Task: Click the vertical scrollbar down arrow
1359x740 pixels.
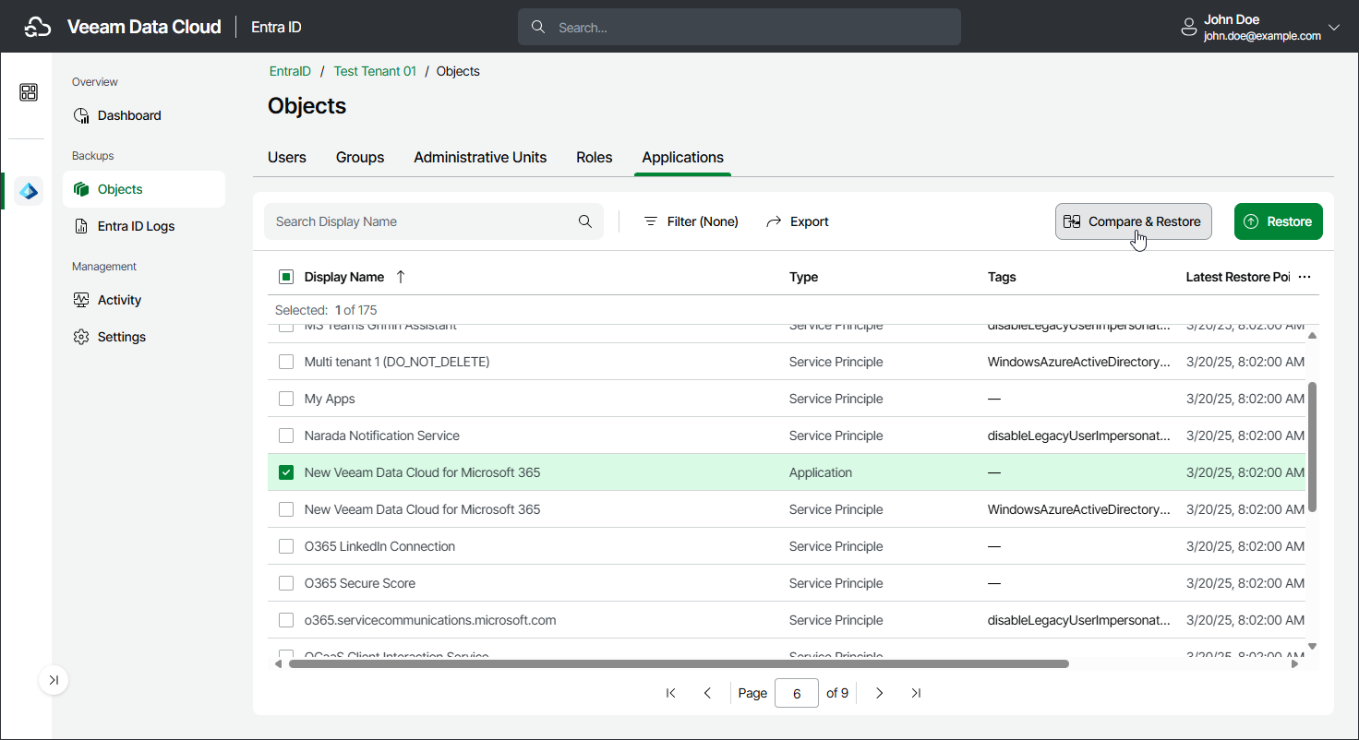Action: 1313,646
